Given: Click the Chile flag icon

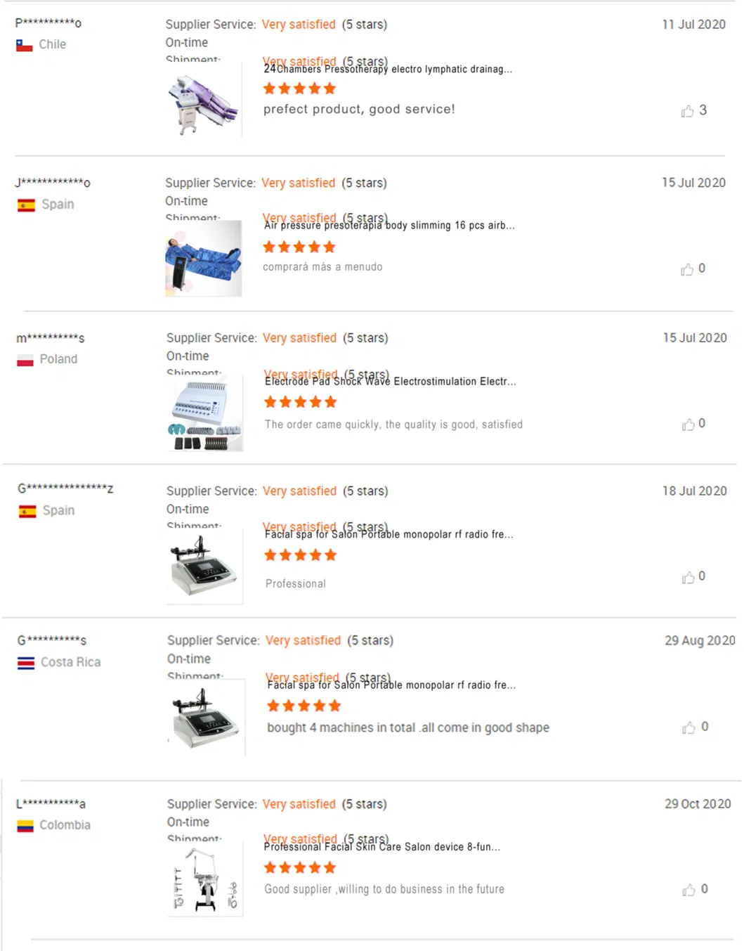Looking at the screenshot, I should pyautogui.click(x=25, y=45).
